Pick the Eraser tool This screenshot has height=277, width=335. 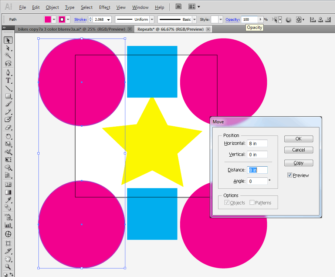point(8,128)
